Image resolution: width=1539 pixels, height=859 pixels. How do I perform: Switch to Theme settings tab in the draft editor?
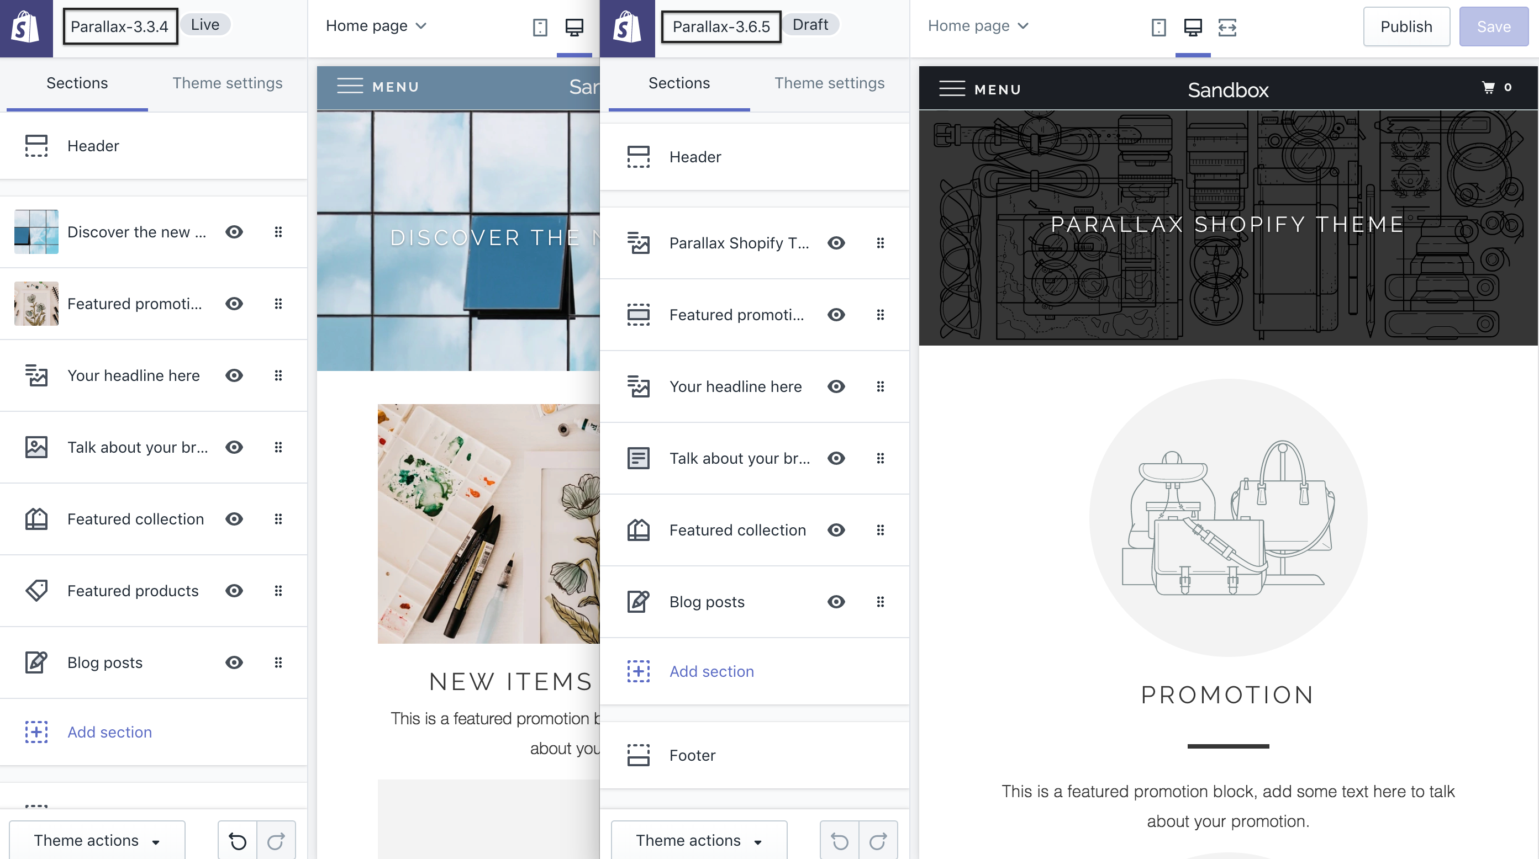pyautogui.click(x=829, y=83)
